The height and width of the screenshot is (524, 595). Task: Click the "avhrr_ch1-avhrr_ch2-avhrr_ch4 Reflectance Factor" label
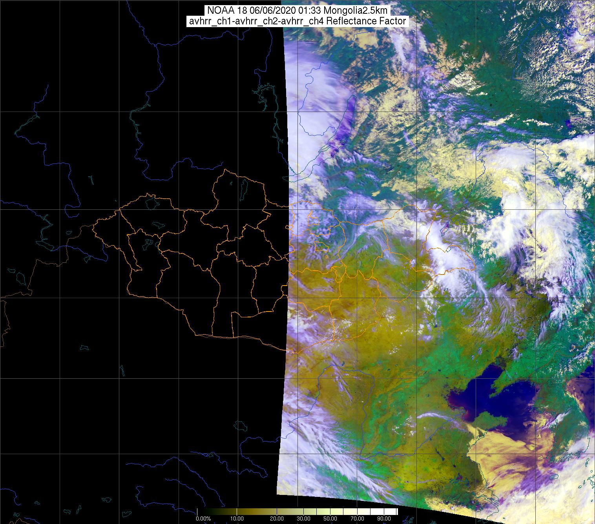(x=297, y=21)
